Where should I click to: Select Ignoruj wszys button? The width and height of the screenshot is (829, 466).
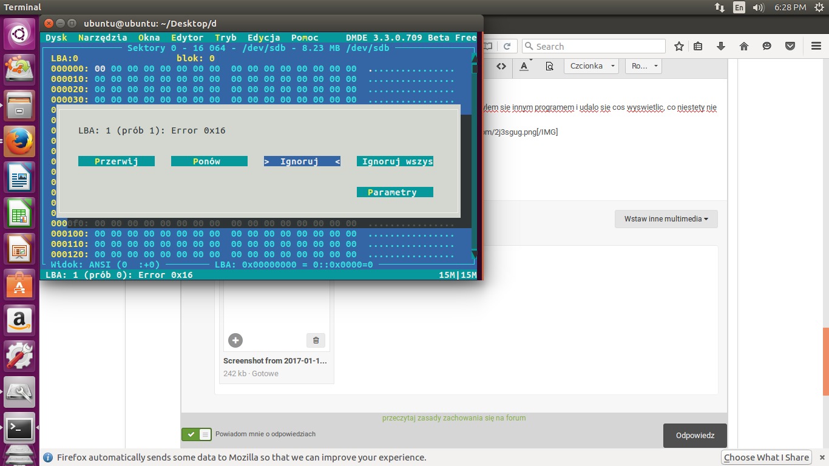pyautogui.click(x=395, y=161)
